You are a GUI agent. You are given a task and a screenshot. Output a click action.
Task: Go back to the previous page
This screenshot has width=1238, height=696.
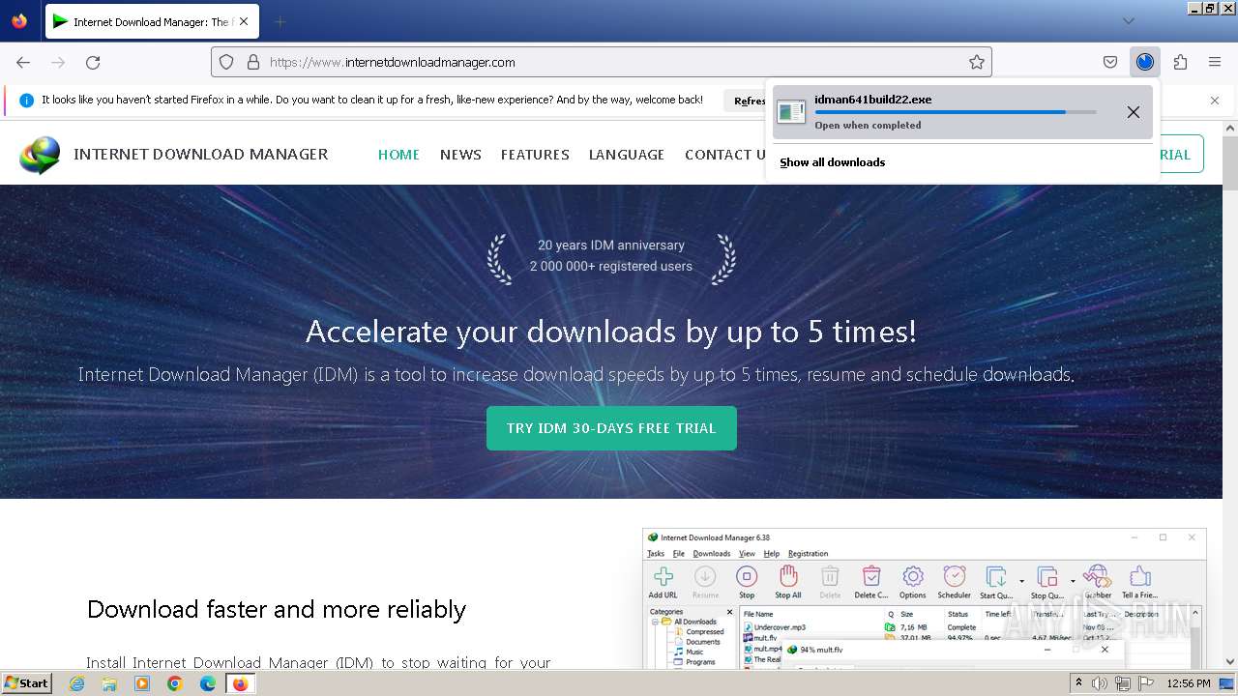(23, 62)
